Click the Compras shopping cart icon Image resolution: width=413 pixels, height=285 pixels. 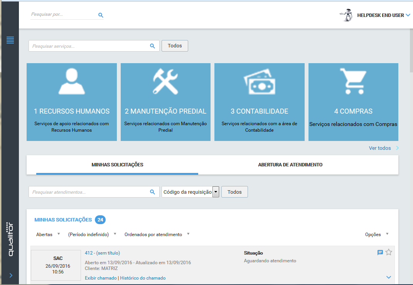(353, 82)
